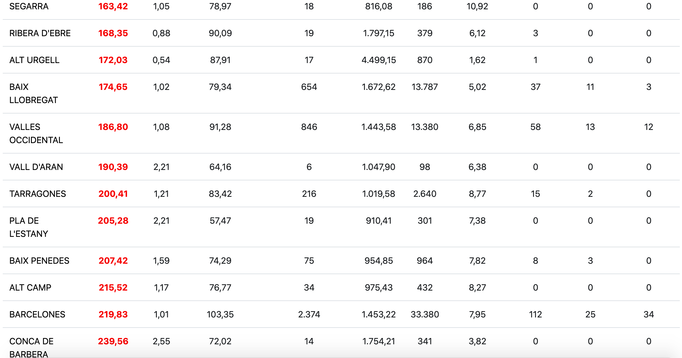Select the BAIX LLOBREGAT row label
The image size is (682, 358).
pyautogui.click(x=33, y=93)
